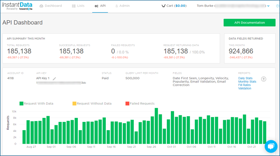This screenshot has height=156, width=280.
Task: Click the Oct 01 axis label
Action: [x=171, y=147]
